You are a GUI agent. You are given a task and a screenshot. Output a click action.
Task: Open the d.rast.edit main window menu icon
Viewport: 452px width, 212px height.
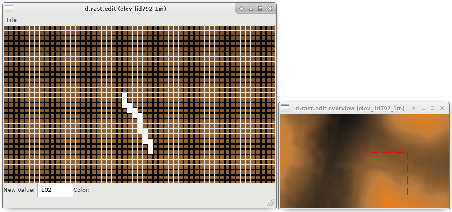click(9, 9)
